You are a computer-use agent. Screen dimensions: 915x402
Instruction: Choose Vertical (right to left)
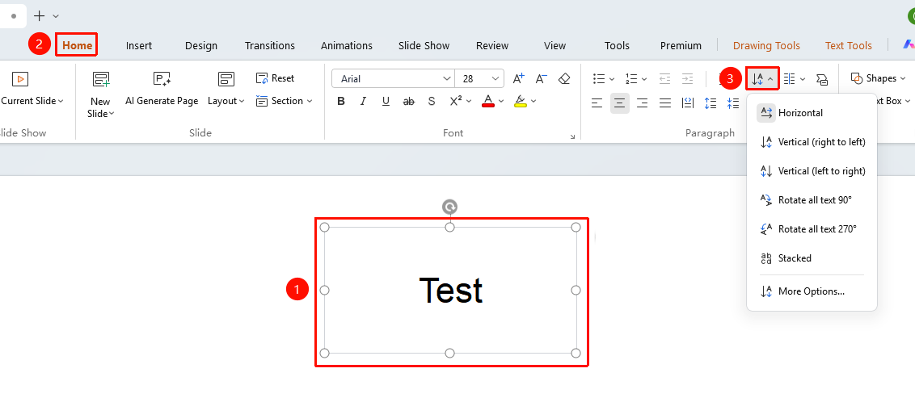(812, 141)
